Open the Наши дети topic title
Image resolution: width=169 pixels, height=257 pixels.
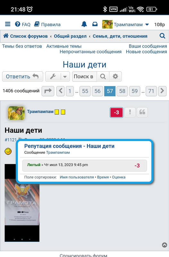tap(84, 65)
